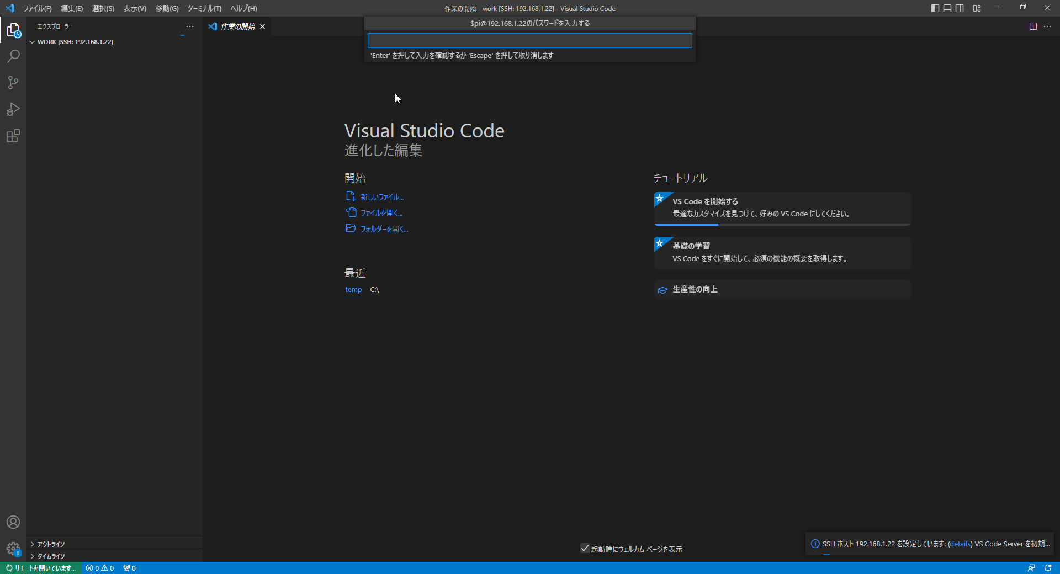Viewport: 1060px width, 574px height.
Task: Open the Explorer view in activity bar
Action: point(13,30)
